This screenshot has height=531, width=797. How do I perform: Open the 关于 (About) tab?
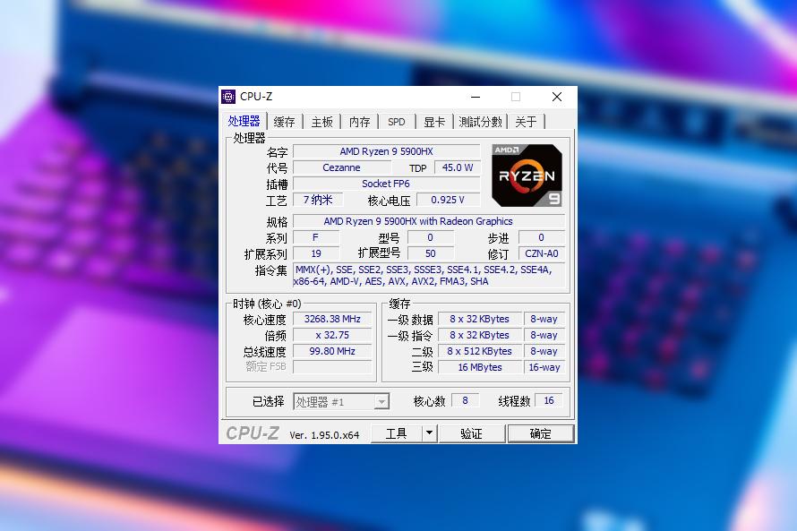(x=527, y=121)
